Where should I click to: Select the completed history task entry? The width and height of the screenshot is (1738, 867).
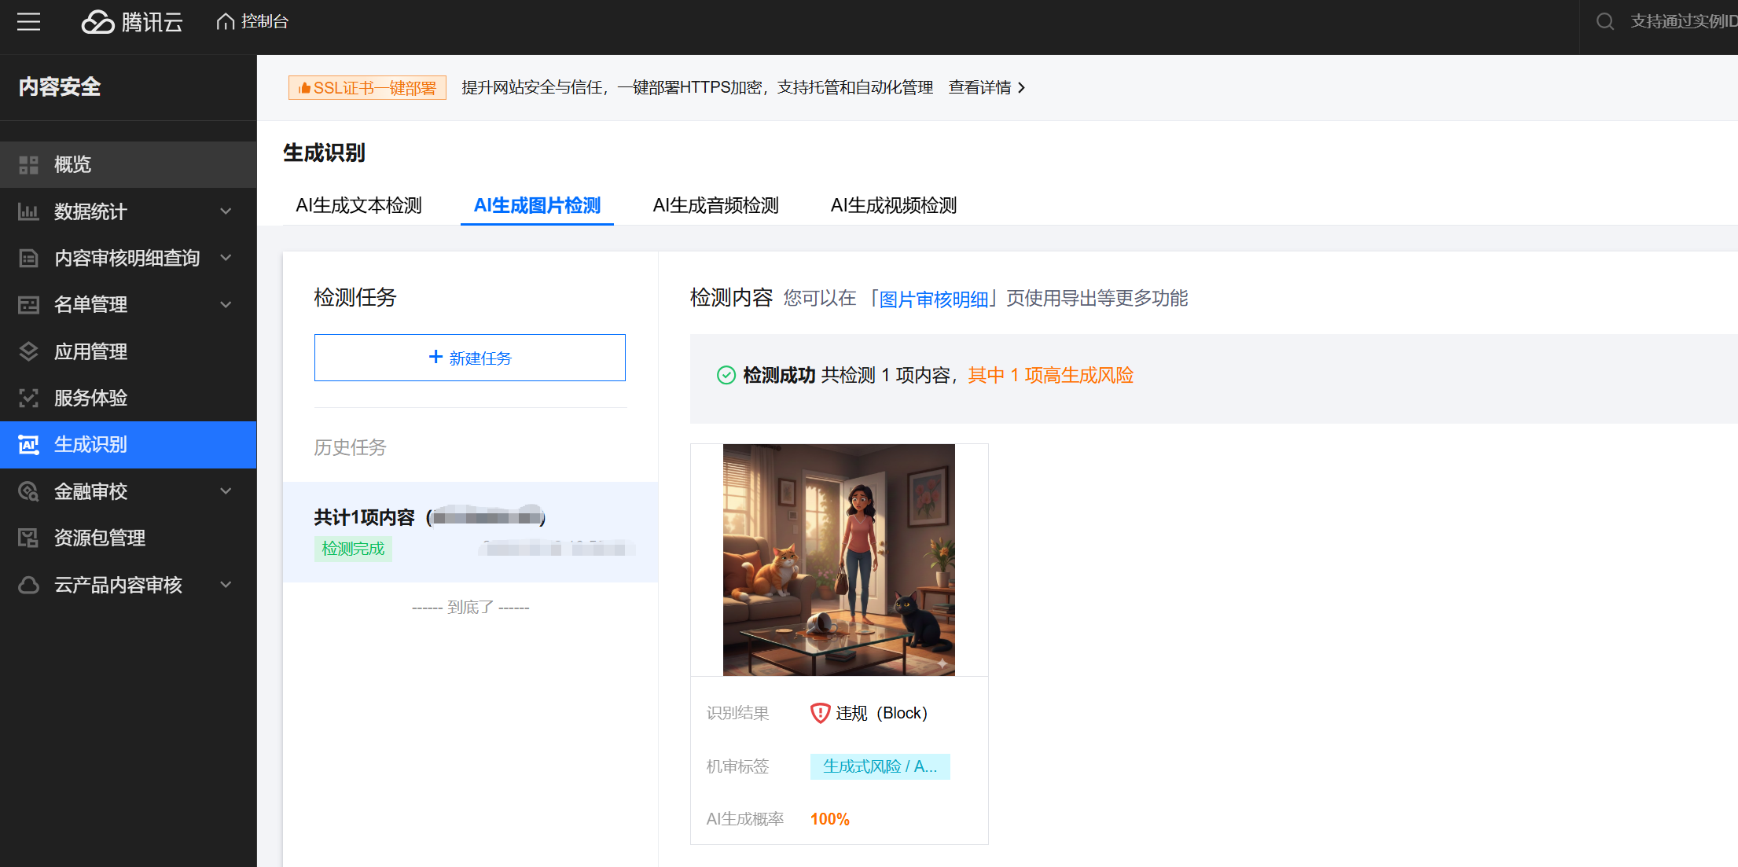470,531
